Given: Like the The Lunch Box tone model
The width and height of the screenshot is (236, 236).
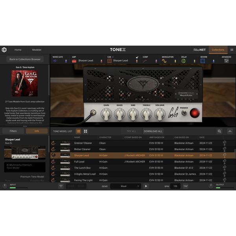Looking at the screenshot, I should coord(225,167).
